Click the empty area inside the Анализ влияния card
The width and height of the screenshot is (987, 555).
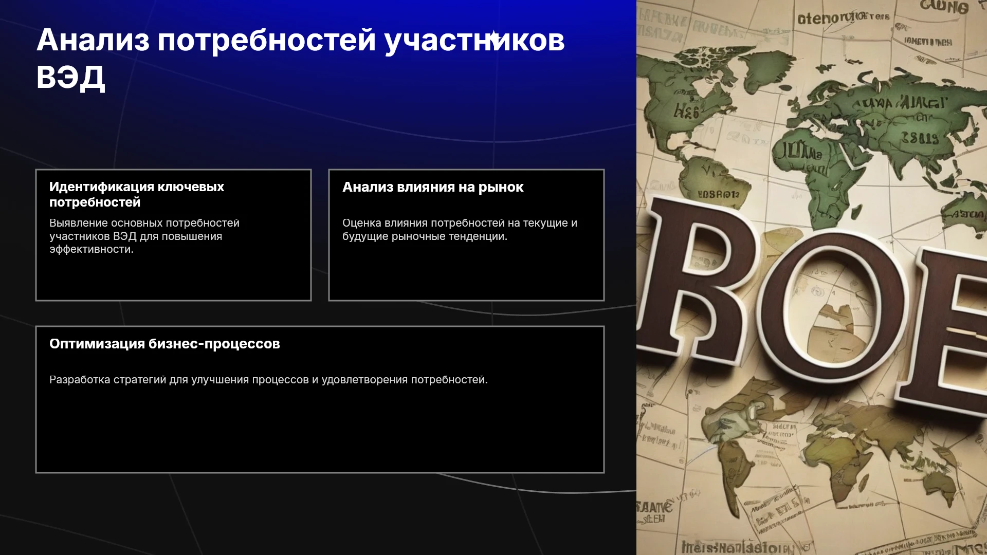tap(466, 272)
